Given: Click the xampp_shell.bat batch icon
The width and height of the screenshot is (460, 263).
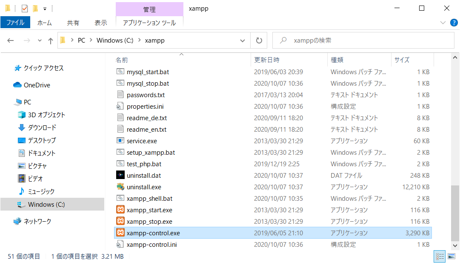Looking at the screenshot, I should [x=120, y=198].
